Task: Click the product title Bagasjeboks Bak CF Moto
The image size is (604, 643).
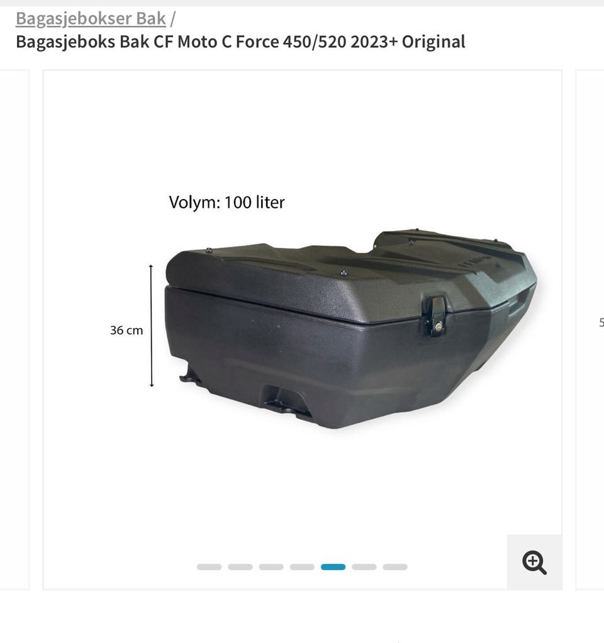Action: [x=240, y=42]
